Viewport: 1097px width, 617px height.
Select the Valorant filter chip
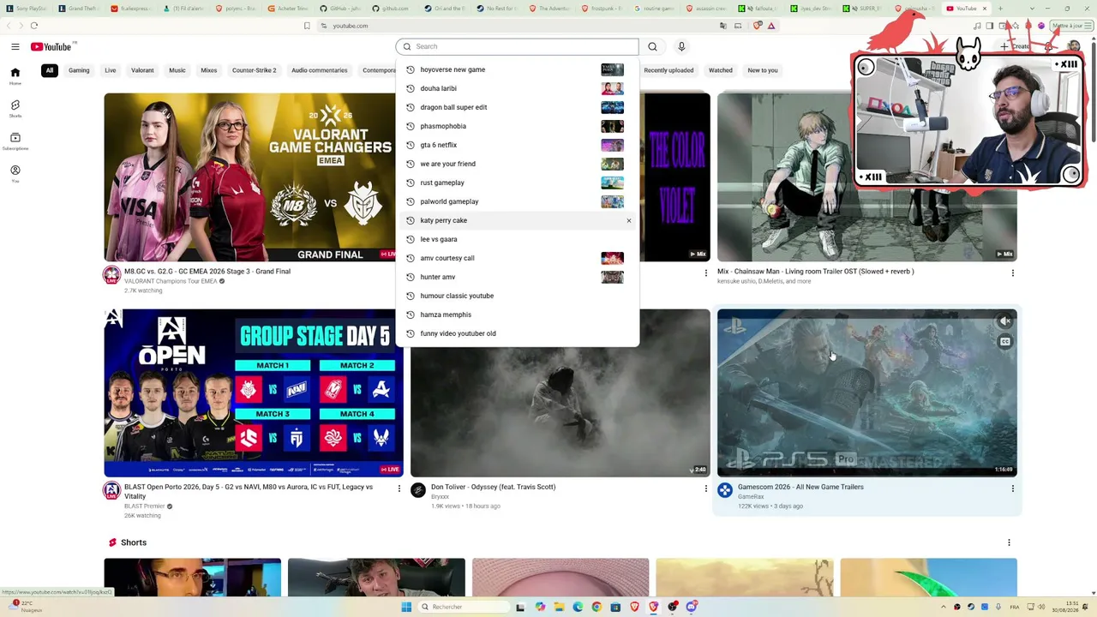coord(142,70)
